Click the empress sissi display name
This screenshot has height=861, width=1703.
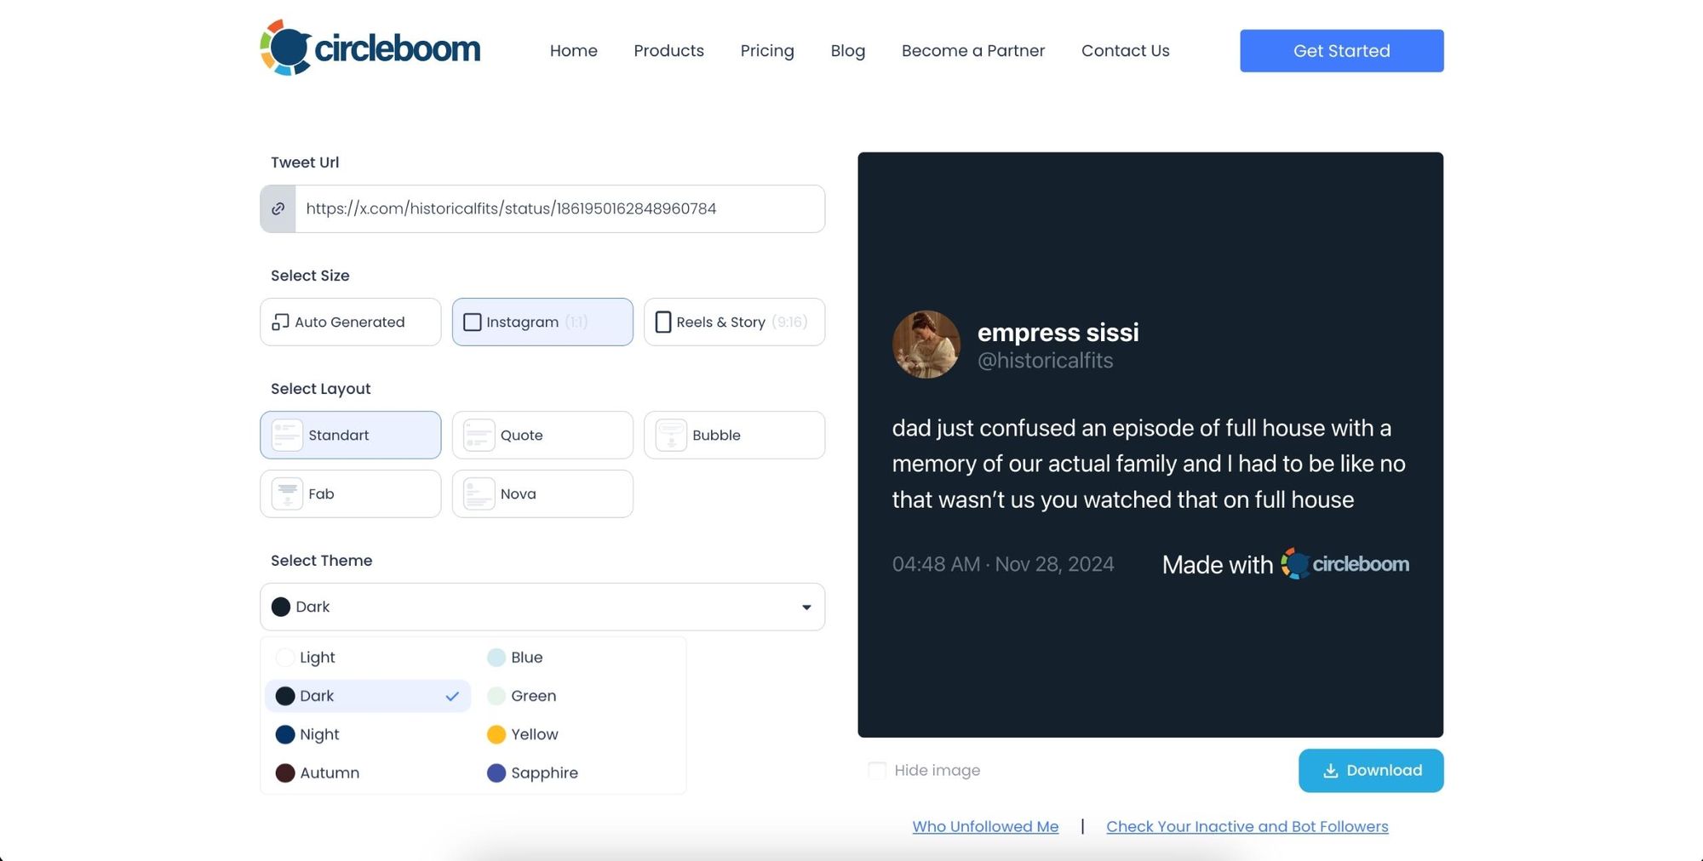click(1058, 332)
